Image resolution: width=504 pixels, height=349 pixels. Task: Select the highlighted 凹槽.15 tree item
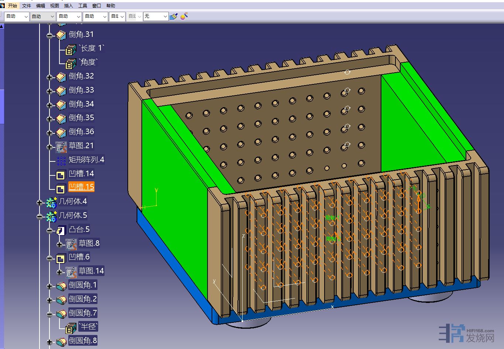click(x=81, y=187)
